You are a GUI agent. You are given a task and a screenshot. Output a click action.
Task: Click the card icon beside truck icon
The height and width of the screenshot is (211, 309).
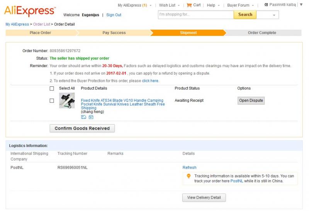click(x=91, y=117)
